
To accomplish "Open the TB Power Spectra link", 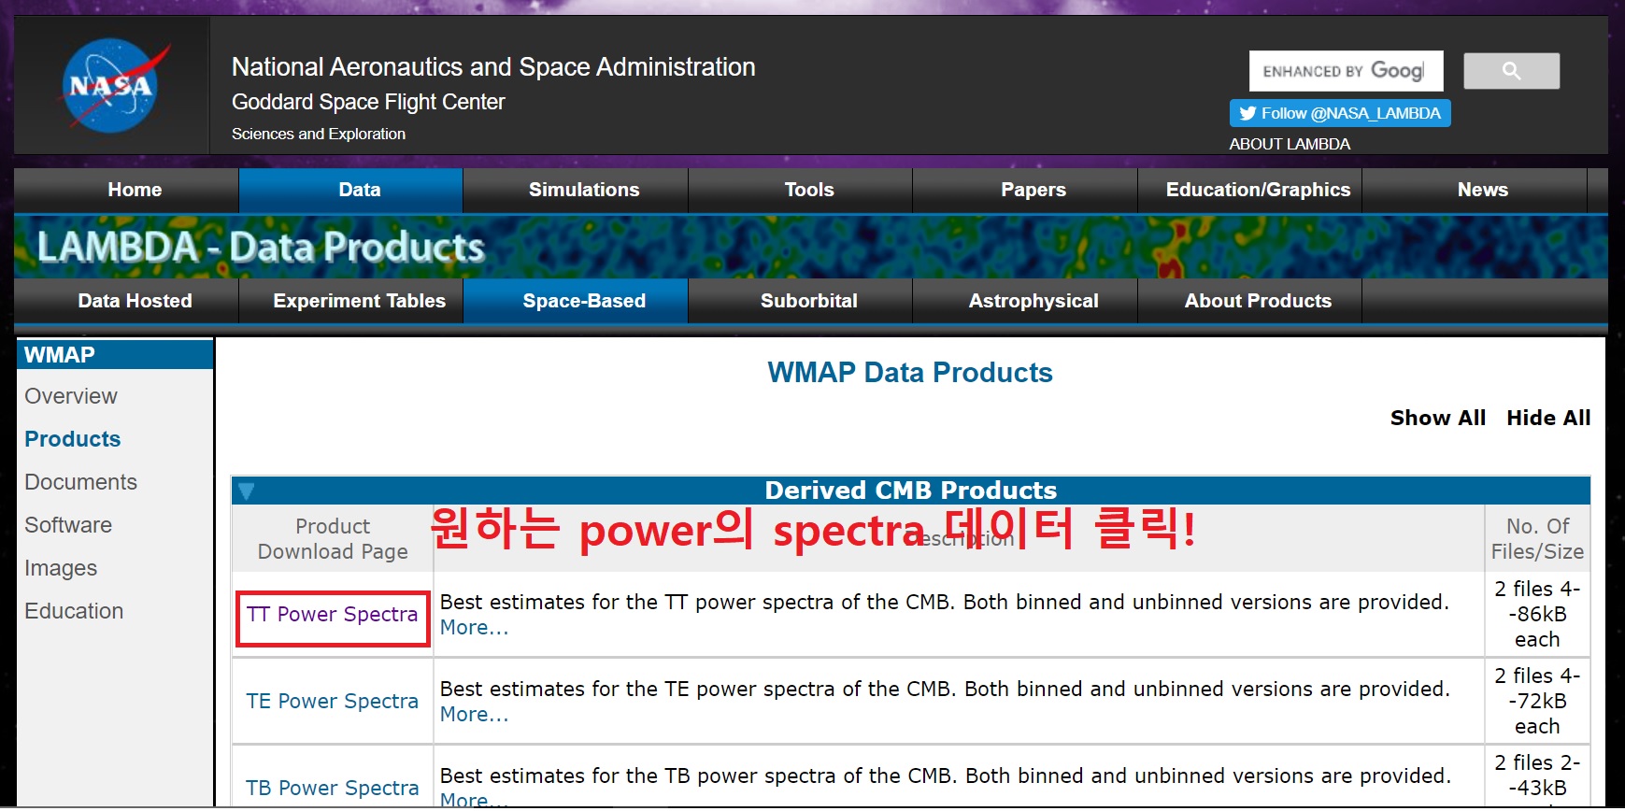I will (333, 788).
